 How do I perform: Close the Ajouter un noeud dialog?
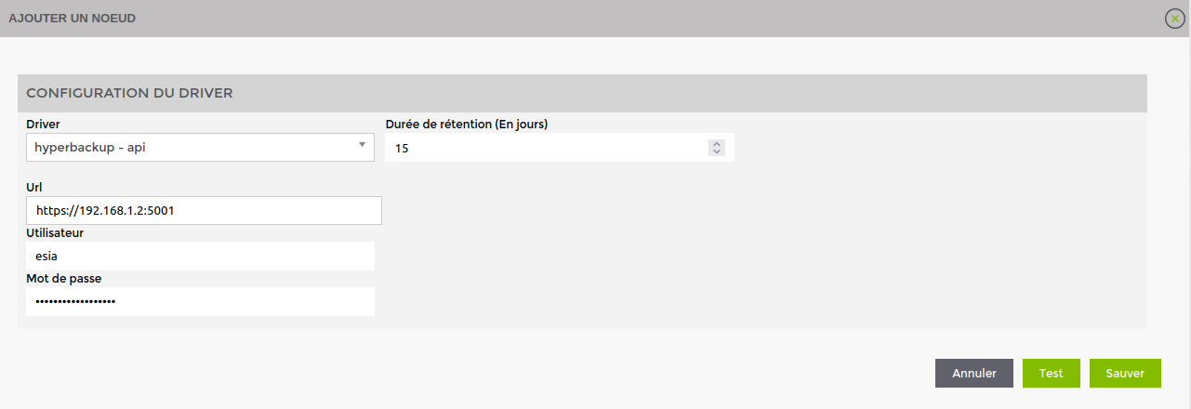(1174, 19)
